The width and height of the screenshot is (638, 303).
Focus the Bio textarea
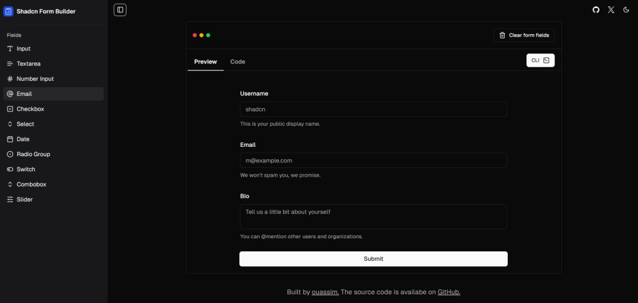click(374, 217)
